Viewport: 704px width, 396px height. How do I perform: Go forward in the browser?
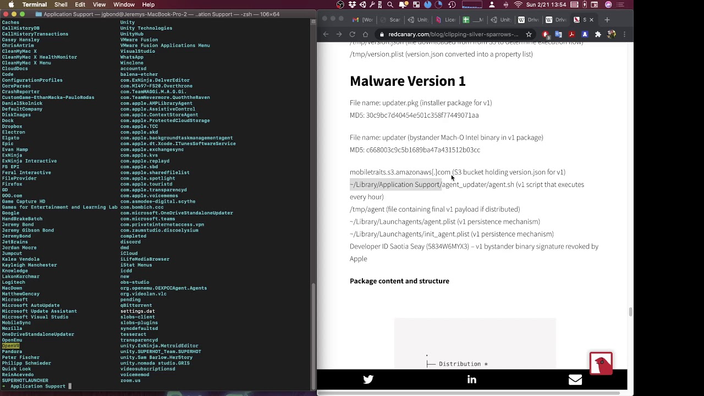pyautogui.click(x=339, y=34)
